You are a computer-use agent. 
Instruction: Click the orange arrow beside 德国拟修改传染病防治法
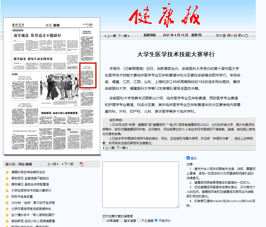[x=7, y=172]
